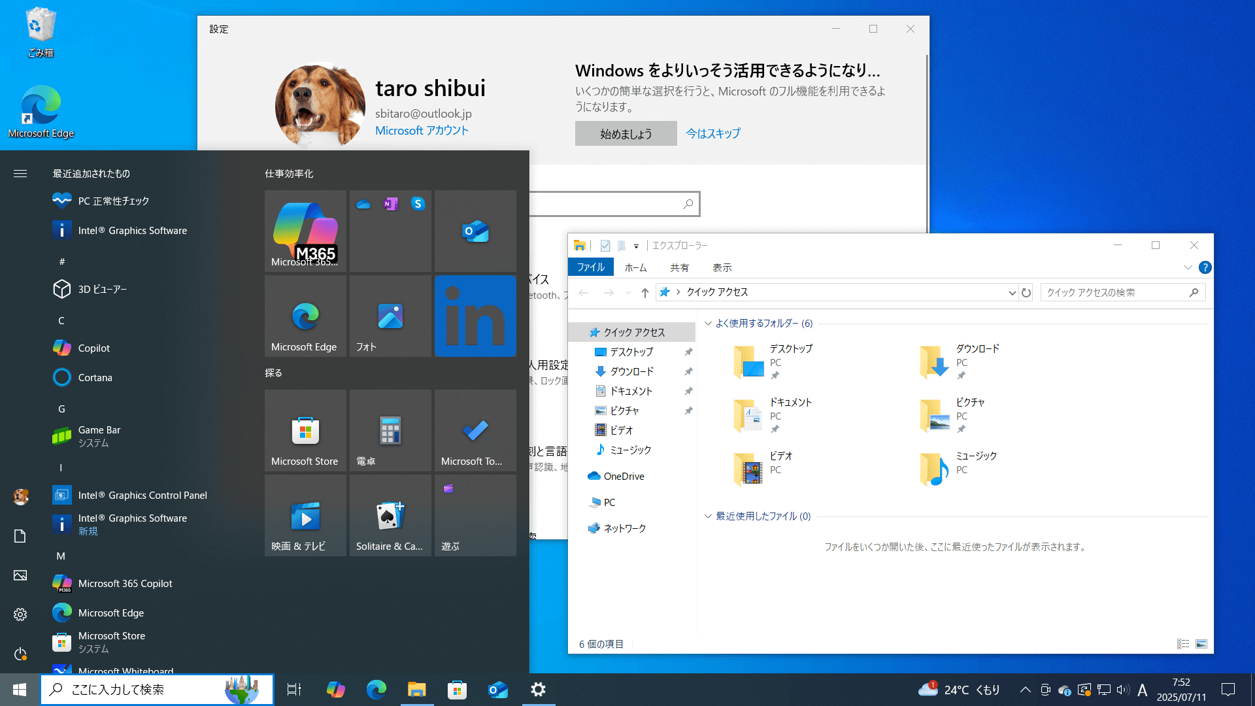Select デスクトップ in the navigation pane
The image size is (1255, 706).
[631, 352]
